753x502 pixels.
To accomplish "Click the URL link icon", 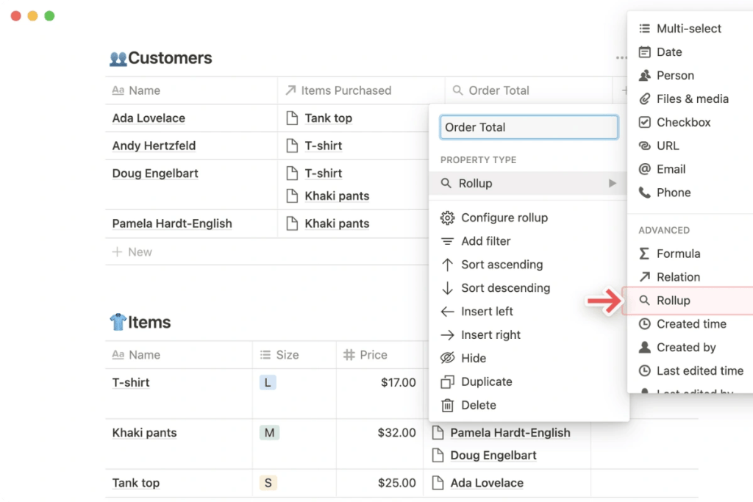I will click(644, 146).
